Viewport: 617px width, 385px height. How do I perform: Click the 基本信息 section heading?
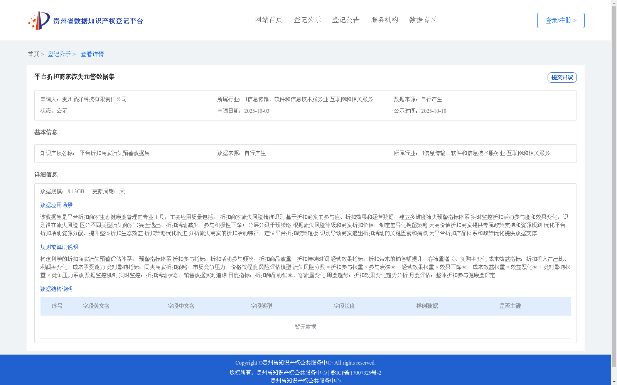46,132
